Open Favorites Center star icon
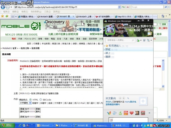Screen dimensions: 171x128 pyautogui.click(x=2, y=16)
